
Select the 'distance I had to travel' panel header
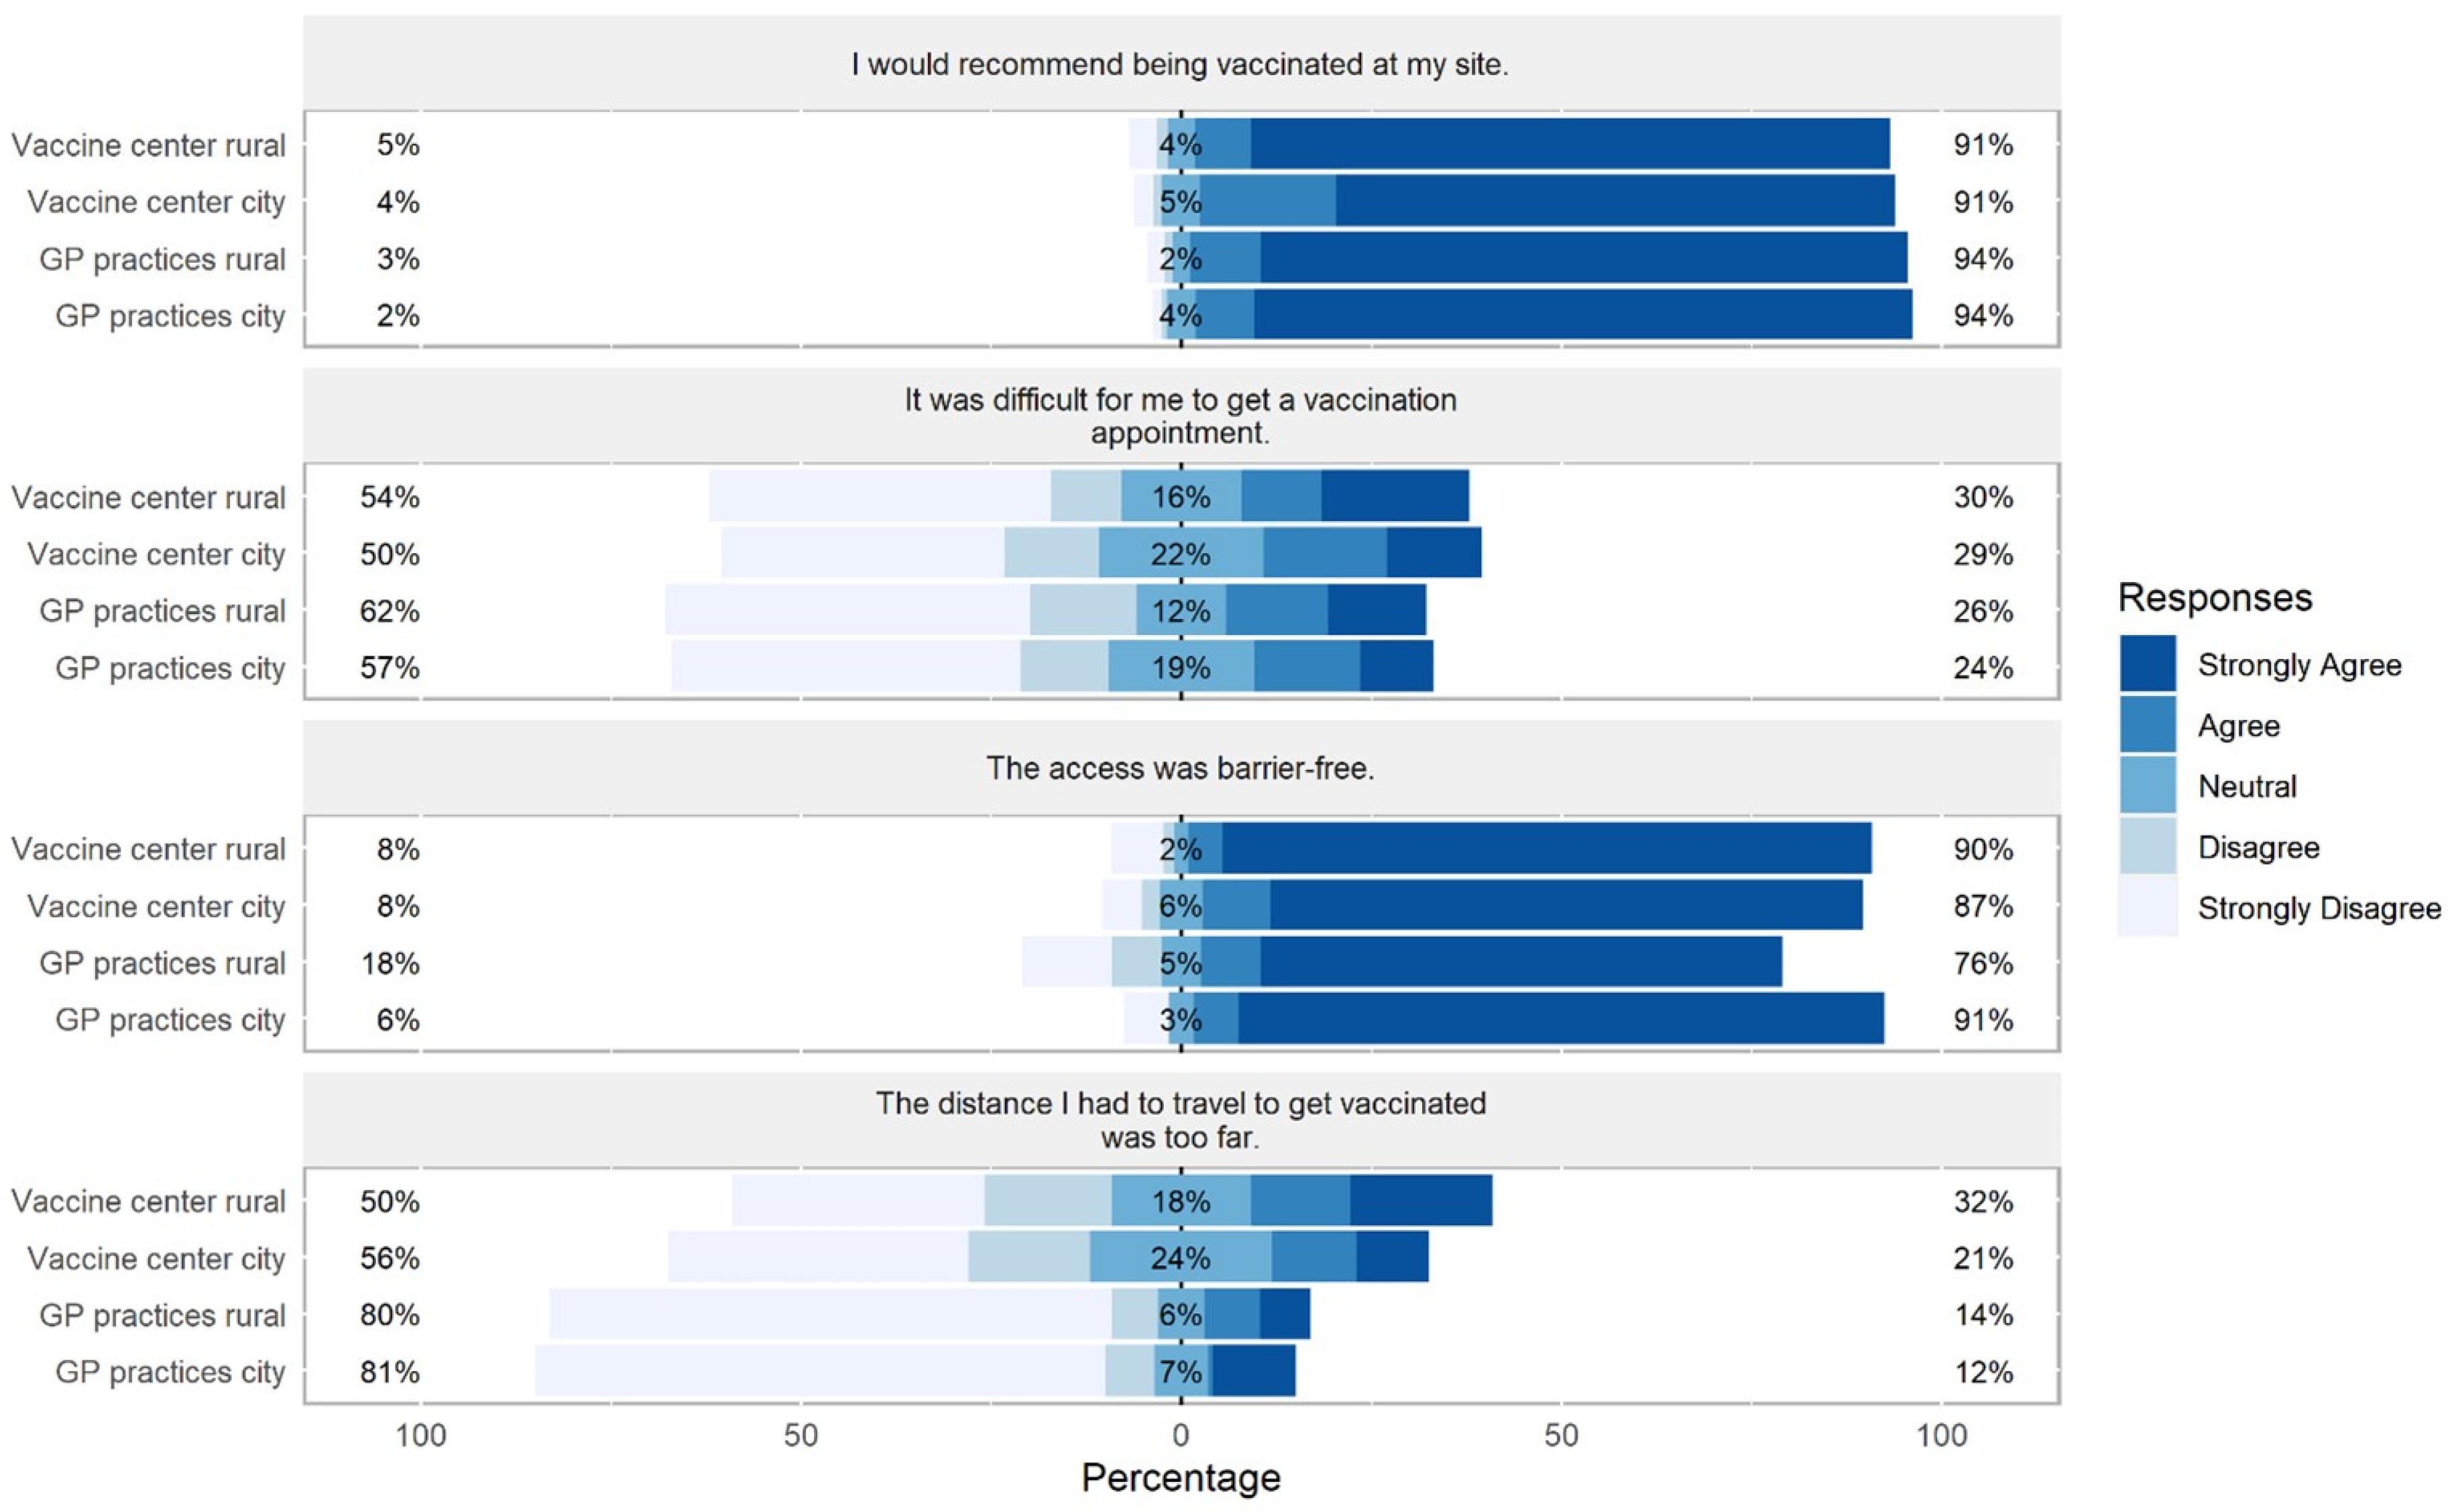pyautogui.click(x=1180, y=1120)
